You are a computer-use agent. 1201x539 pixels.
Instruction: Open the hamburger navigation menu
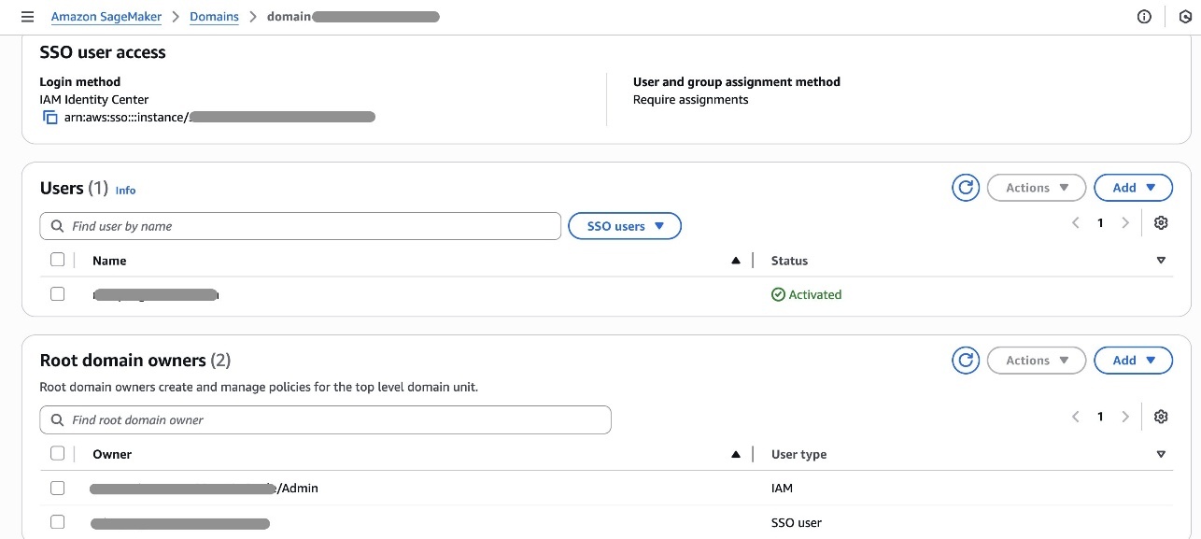coord(27,17)
